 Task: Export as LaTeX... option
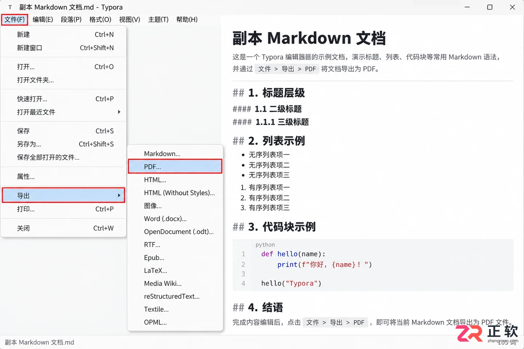pos(175,271)
